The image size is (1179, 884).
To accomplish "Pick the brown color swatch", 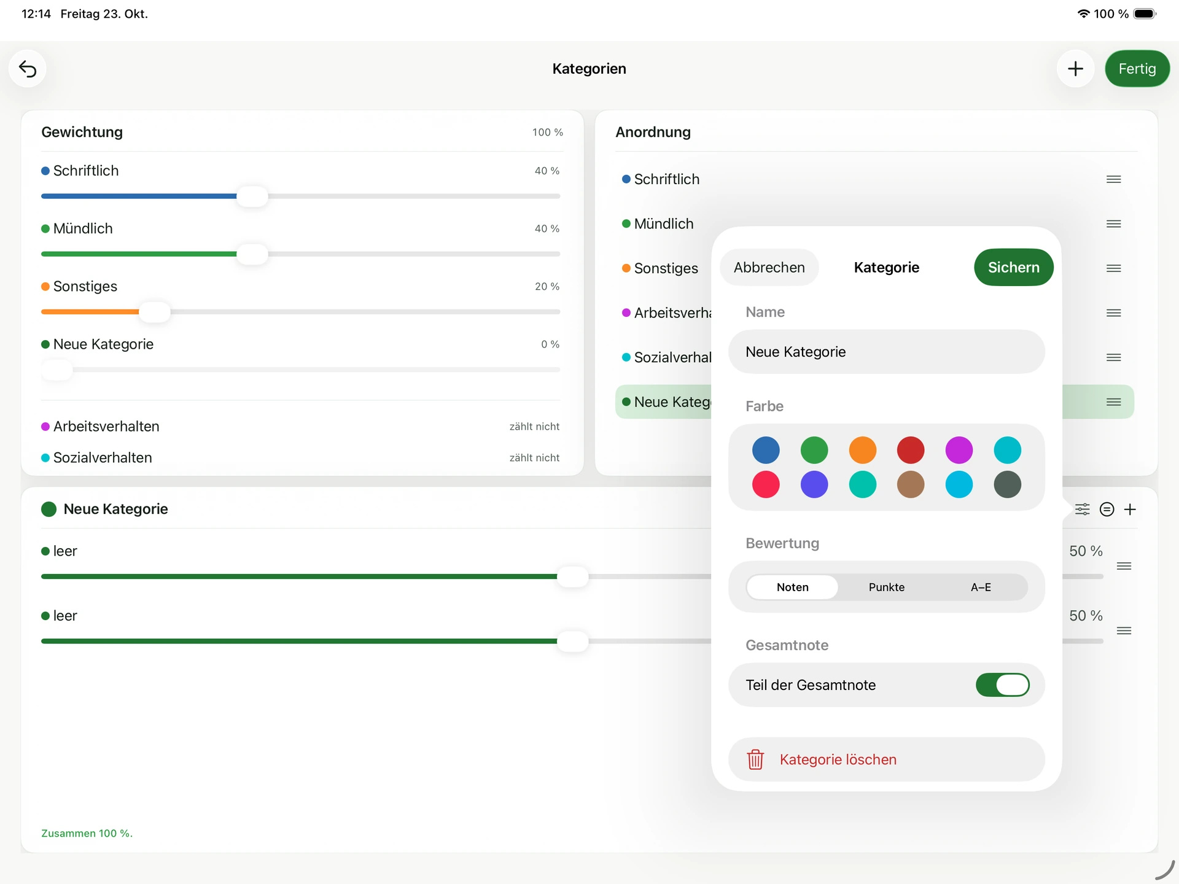I will [x=911, y=484].
